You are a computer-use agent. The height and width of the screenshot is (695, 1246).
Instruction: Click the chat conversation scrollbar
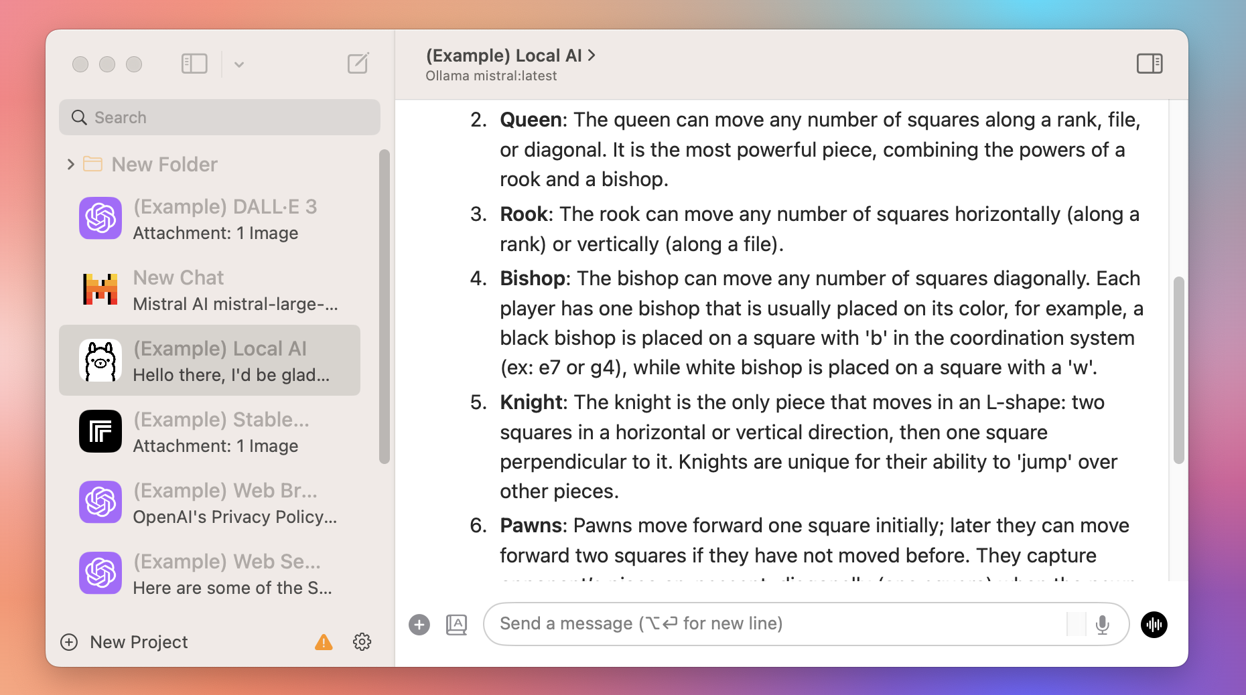(1178, 370)
